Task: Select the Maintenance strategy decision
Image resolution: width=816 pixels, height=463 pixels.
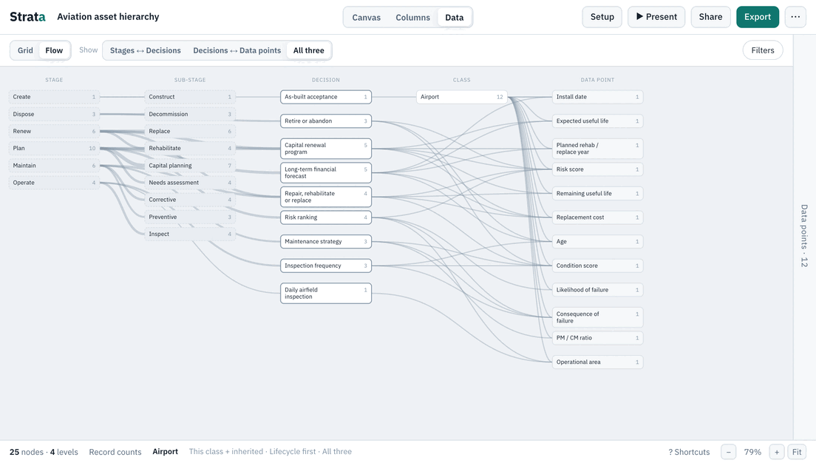Action: click(x=326, y=242)
